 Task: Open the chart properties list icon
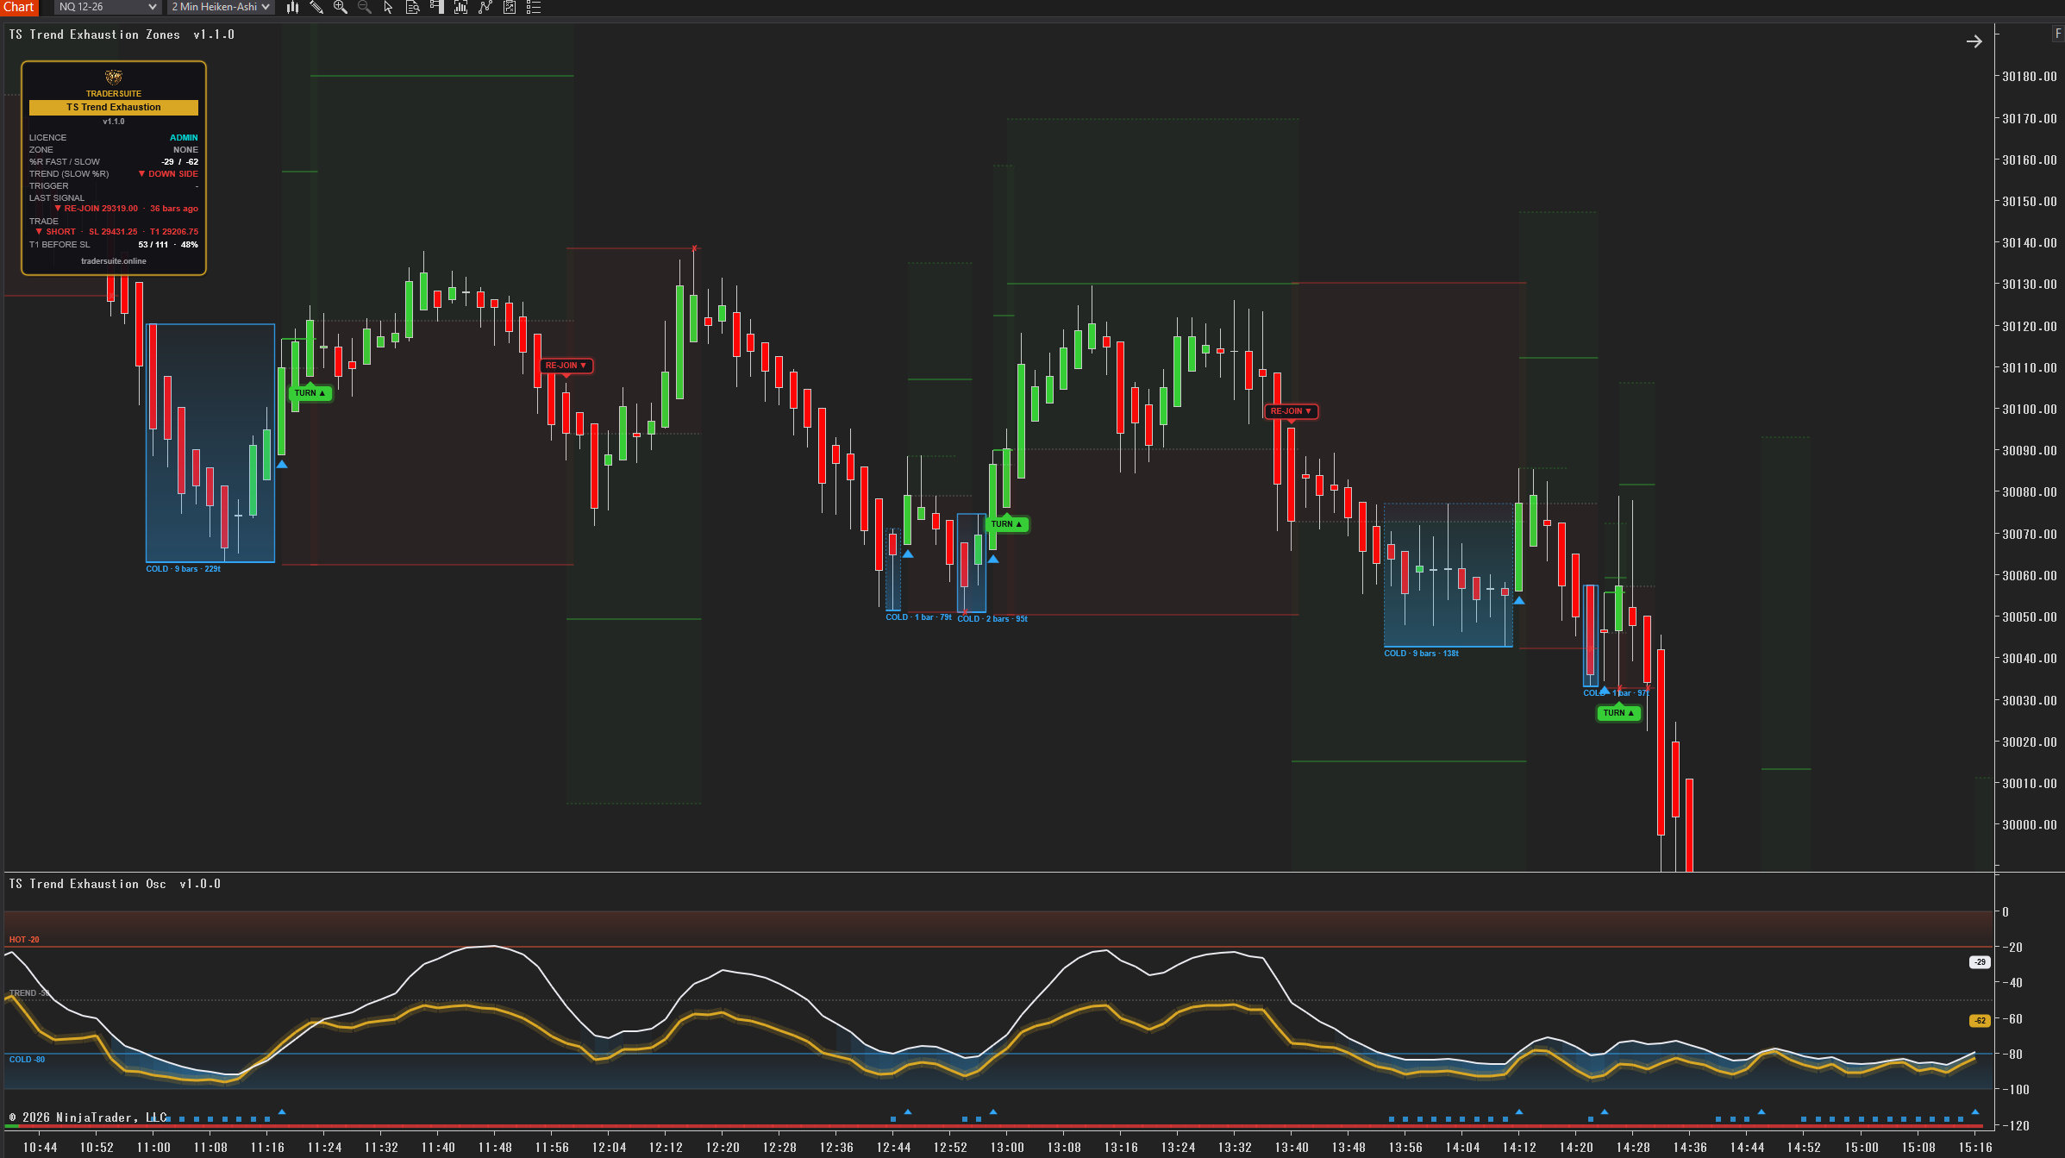coord(534,7)
